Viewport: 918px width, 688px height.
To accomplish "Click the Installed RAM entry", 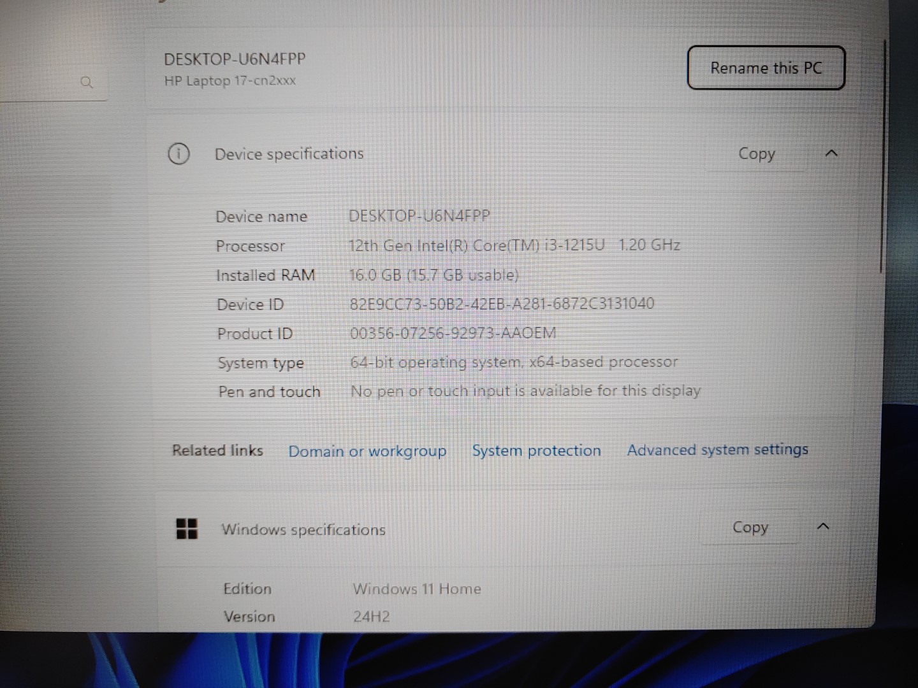I will pyautogui.click(x=434, y=275).
